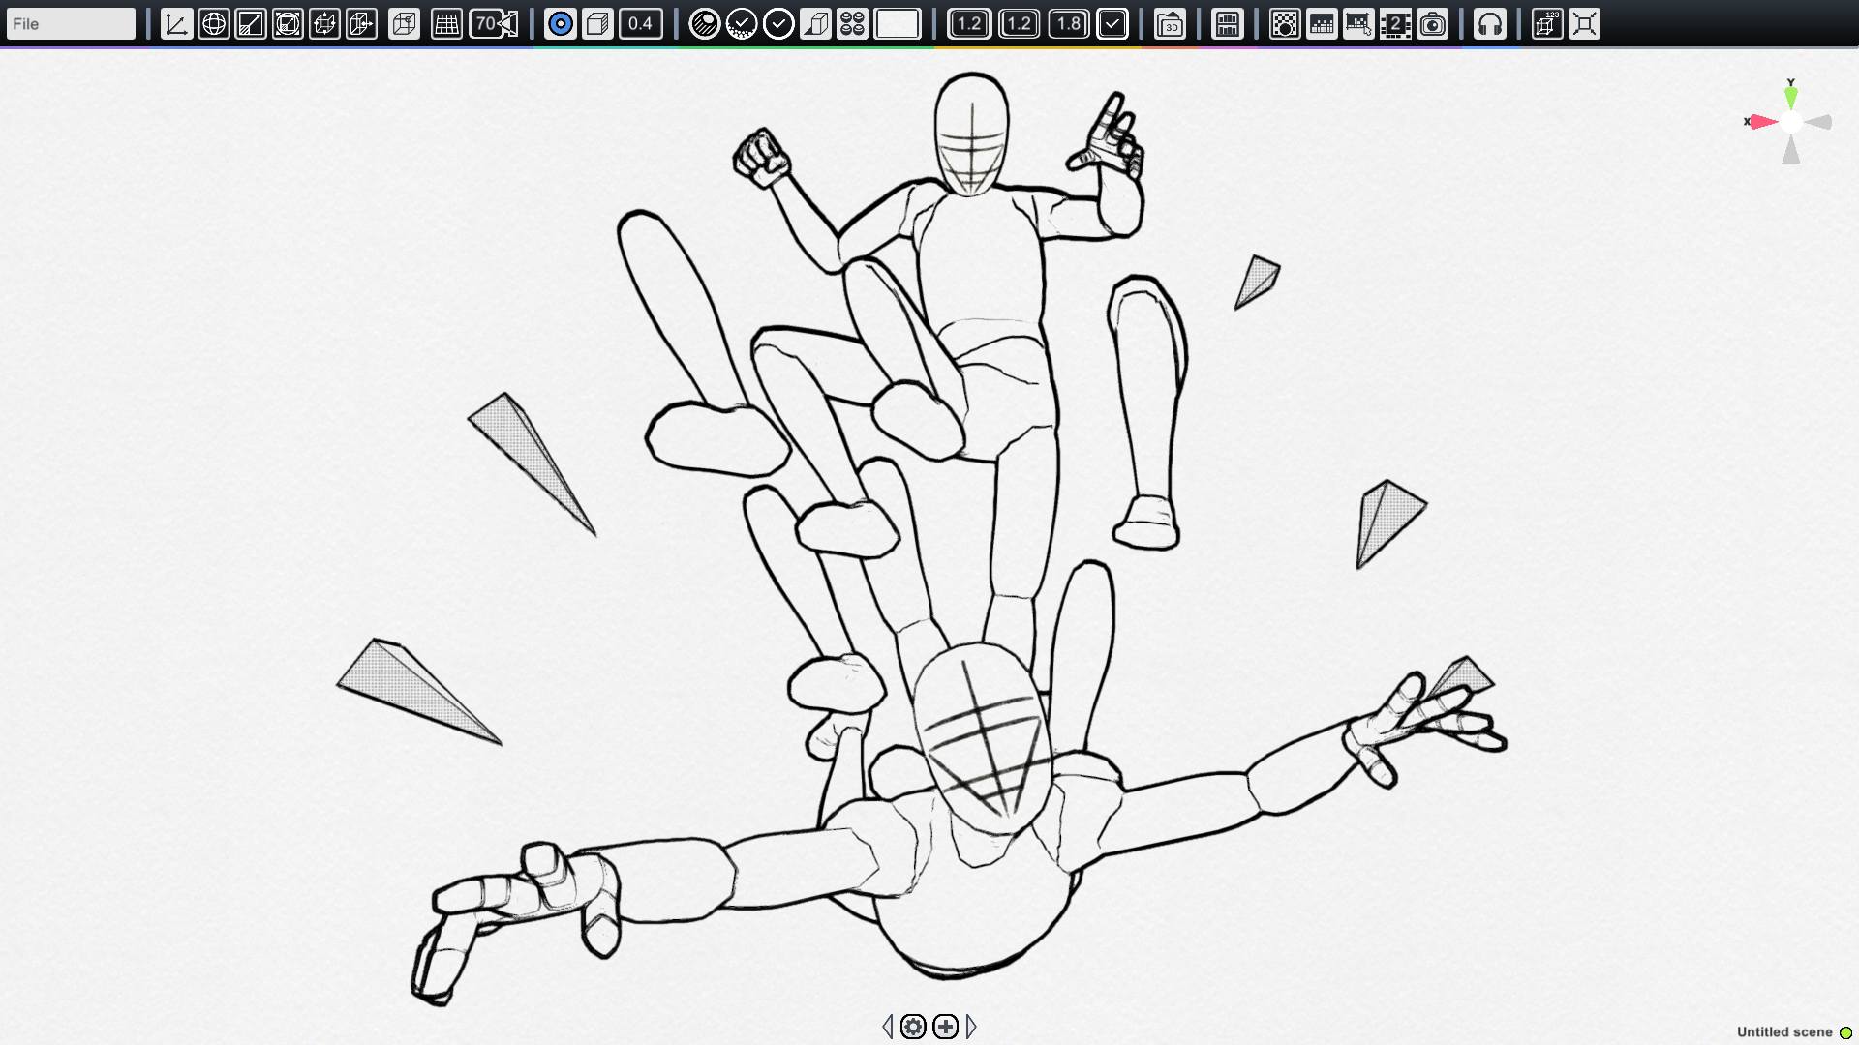The height and width of the screenshot is (1045, 1859).
Task: Uncheck the checkbox next to 1.8
Action: click(x=1110, y=24)
